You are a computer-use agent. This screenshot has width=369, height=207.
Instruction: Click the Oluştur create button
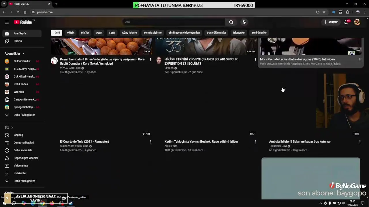[x=330, y=22]
